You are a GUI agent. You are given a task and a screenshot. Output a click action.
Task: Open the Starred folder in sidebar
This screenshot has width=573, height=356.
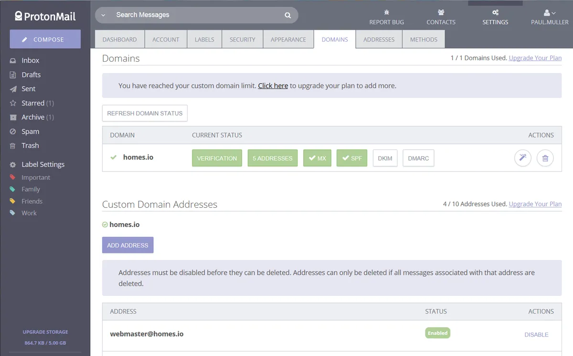tap(33, 103)
